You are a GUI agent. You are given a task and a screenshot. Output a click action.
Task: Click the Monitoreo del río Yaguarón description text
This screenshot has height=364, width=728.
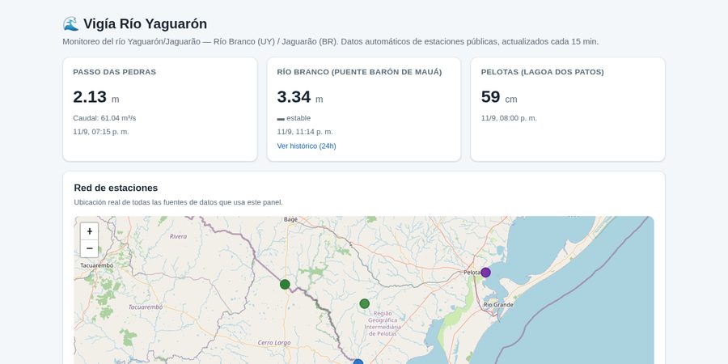pos(331,42)
